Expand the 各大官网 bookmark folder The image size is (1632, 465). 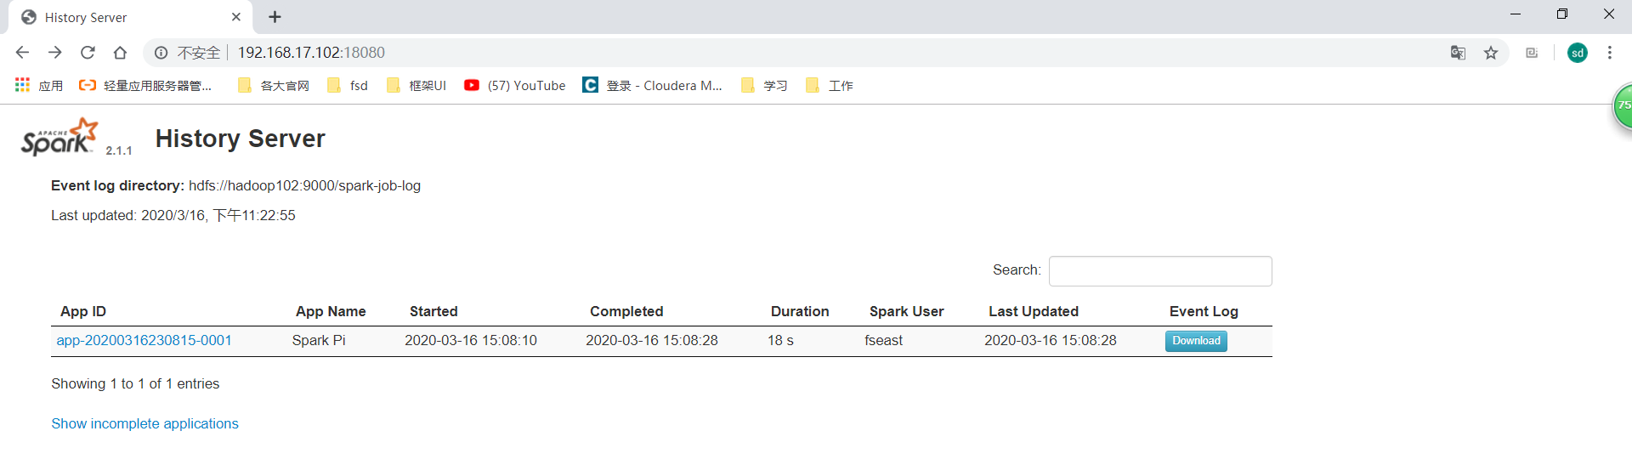pos(274,85)
